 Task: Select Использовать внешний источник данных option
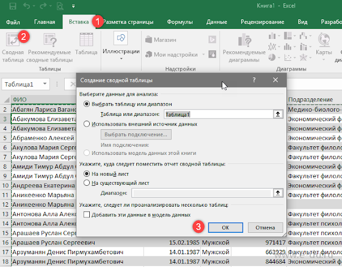point(87,124)
